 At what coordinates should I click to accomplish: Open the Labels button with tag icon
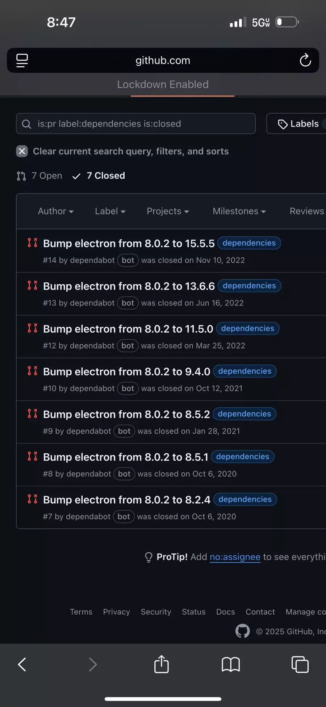point(298,124)
